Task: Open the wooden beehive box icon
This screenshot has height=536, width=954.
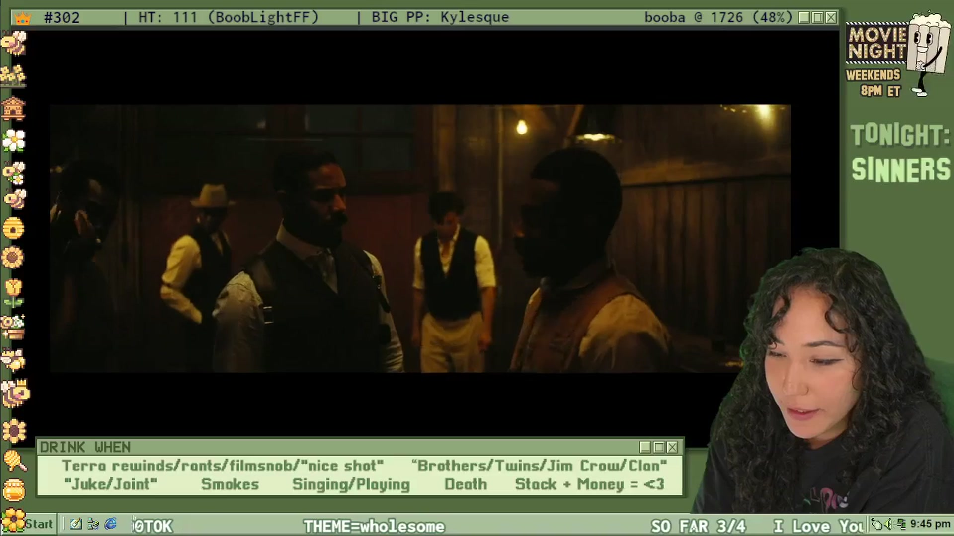Action: [x=13, y=108]
